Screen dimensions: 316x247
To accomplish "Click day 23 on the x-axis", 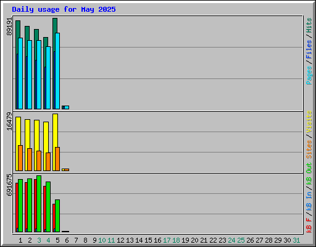I will [222, 240].
